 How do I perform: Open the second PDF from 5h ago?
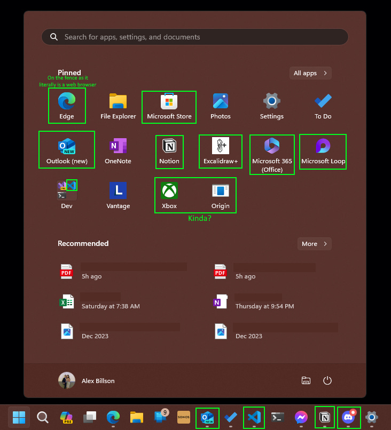[x=265, y=272]
